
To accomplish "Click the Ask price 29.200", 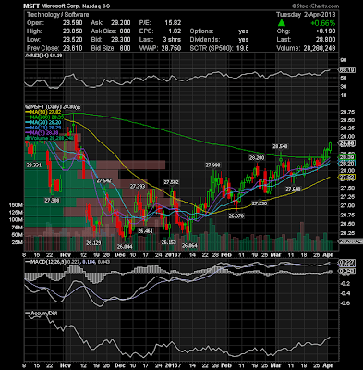I will [120, 23].
